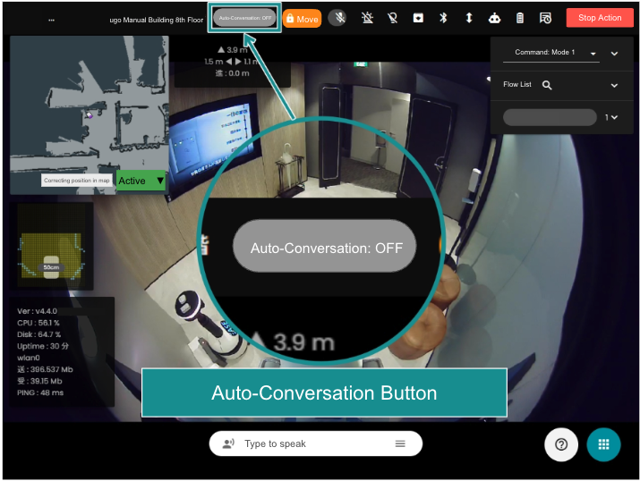Click the floor map thumbnail
The height and width of the screenshot is (481, 640).
pyautogui.click(x=90, y=115)
